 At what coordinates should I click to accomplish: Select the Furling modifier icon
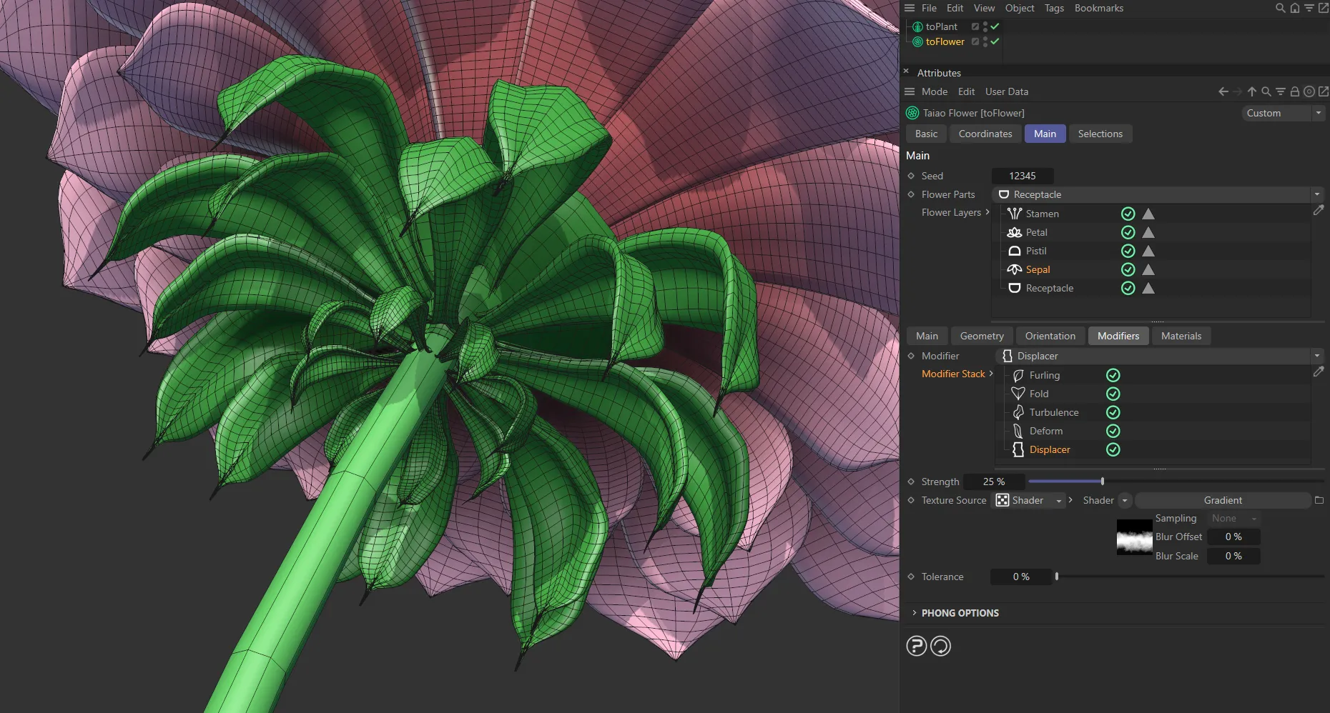pyautogui.click(x=1019, y=374)
